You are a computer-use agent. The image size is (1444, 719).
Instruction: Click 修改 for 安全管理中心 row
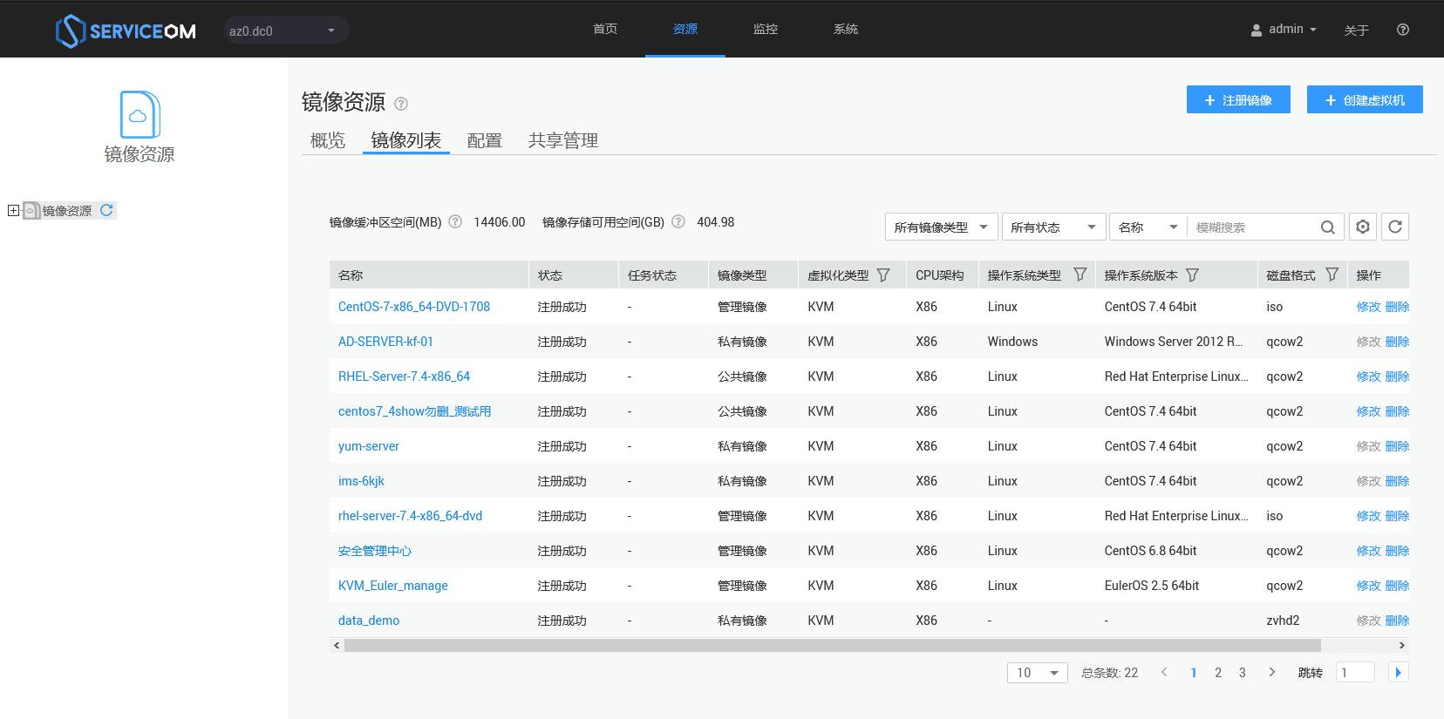tap(1368, 551)
